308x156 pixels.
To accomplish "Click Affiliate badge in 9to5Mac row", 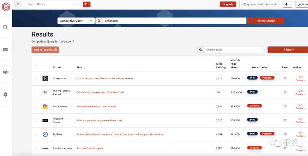I will pos(267,133).
